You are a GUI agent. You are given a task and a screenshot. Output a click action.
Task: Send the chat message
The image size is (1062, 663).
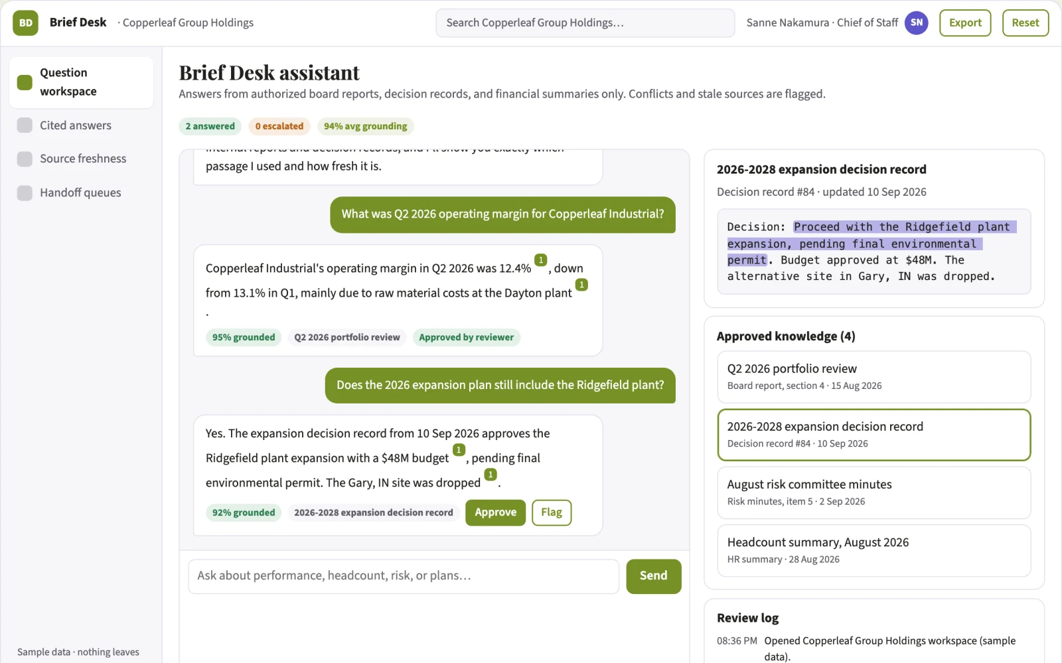[654, 576]
